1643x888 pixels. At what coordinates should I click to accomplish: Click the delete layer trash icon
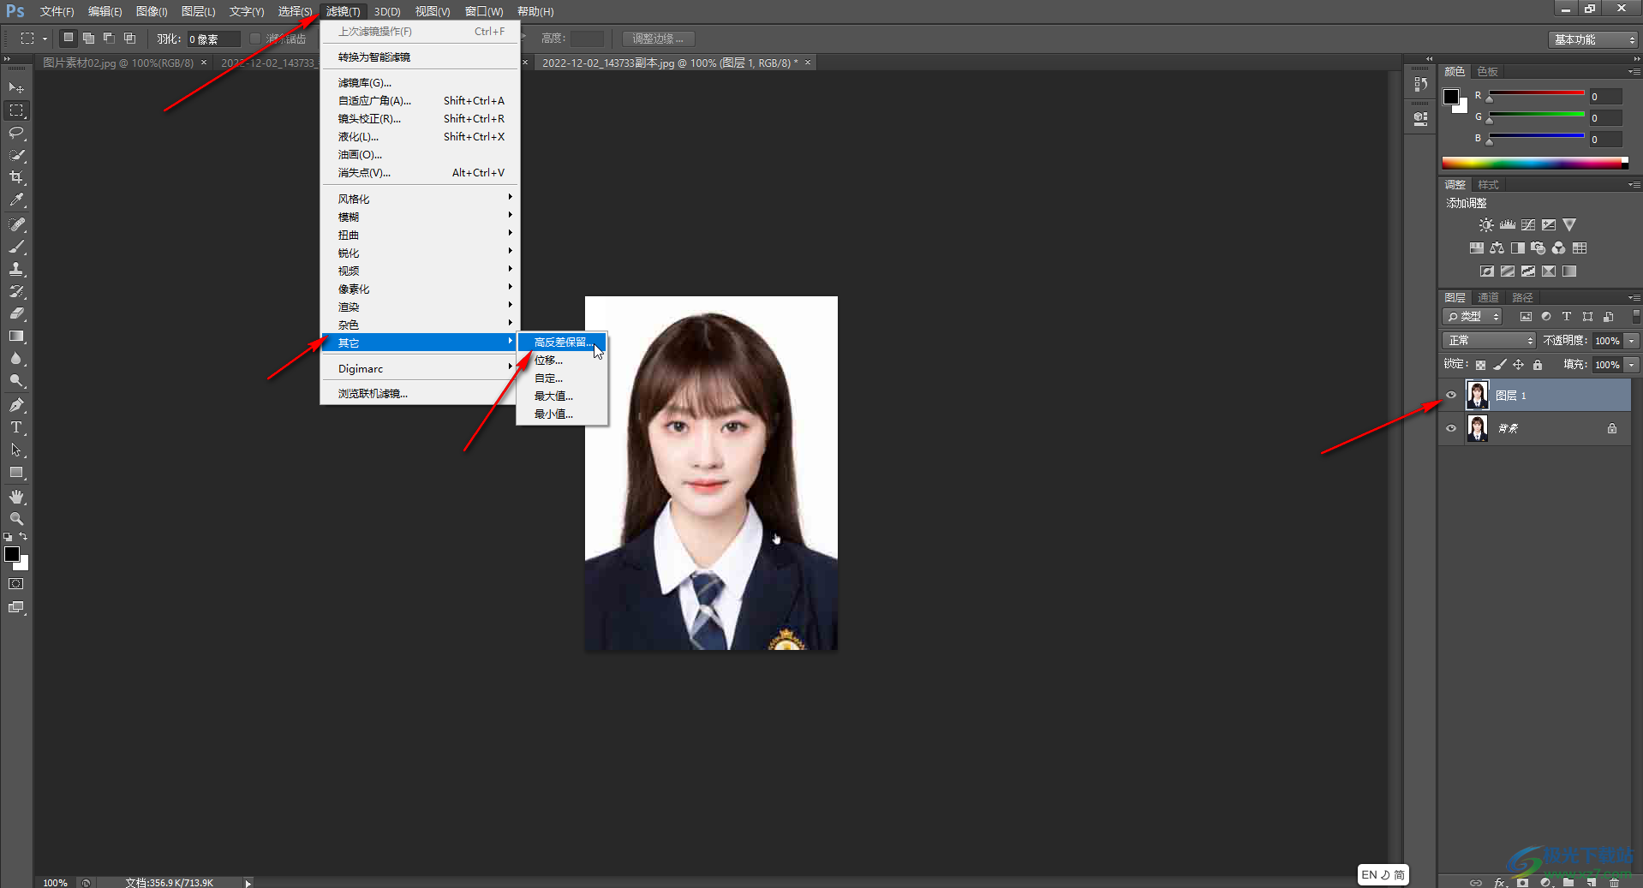coord(1614,882)
